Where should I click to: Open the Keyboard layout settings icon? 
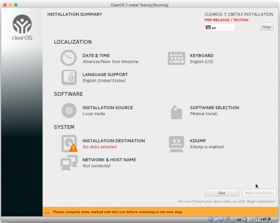pyautogui.click(x=177, y=58)
